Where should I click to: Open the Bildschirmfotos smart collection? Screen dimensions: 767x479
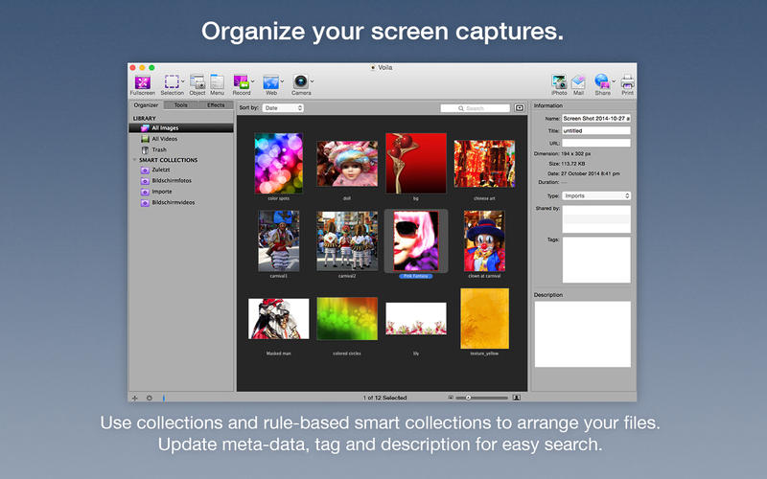click(173, 179)
